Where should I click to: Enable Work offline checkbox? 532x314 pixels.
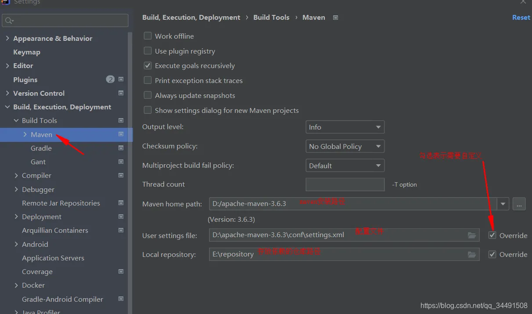[147, 36]
